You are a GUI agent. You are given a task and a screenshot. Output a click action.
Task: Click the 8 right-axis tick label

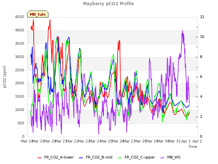(x=201, y=57)
